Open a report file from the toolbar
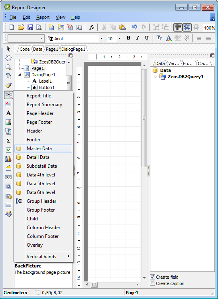 click(21, 28)
